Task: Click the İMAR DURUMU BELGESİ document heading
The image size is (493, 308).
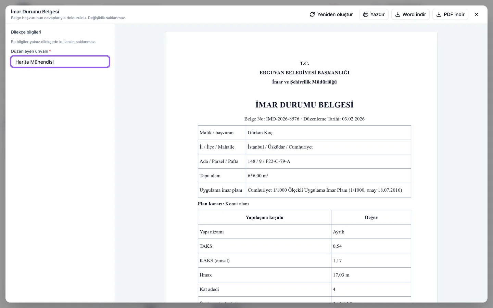Action: tap(304, 105)
